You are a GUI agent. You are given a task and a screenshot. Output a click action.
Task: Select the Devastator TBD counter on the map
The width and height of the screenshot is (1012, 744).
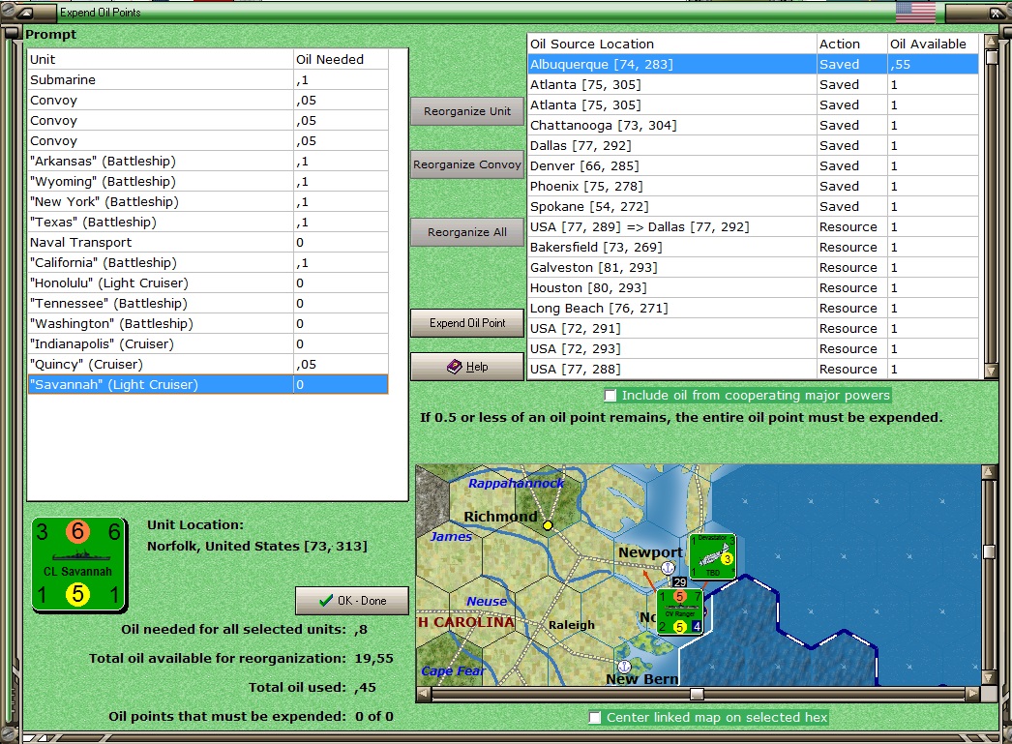coord(712,556)
